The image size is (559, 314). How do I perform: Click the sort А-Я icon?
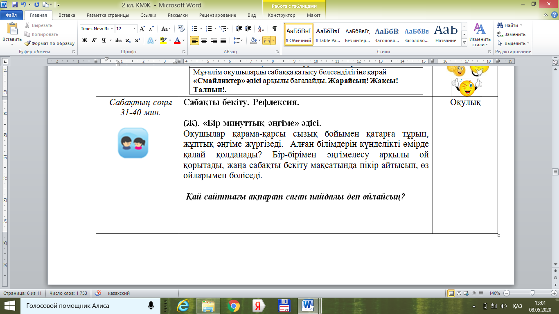pyautogui.click(x=262, y=29)
